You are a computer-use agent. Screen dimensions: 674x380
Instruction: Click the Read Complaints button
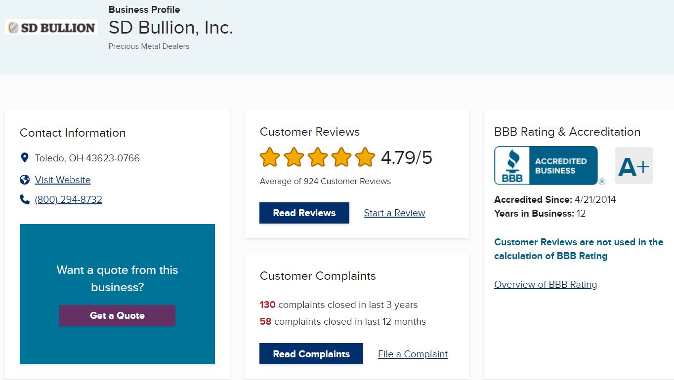tap(311, 354)
